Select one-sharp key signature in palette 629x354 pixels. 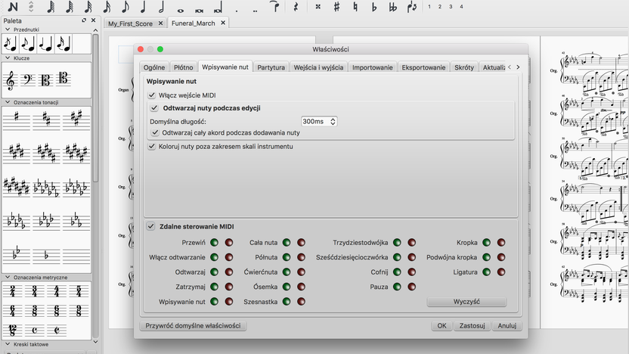coord(17,120)
